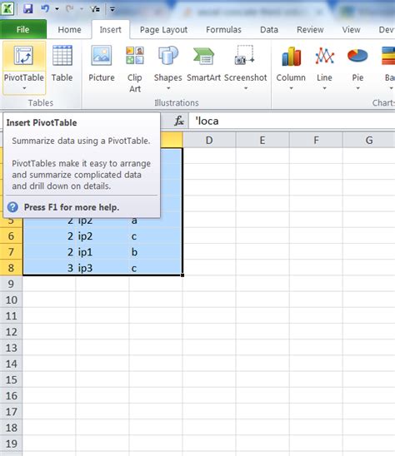
Task: Open Customize Quick Access Toolbar dropdown
Action: point(112,9)
